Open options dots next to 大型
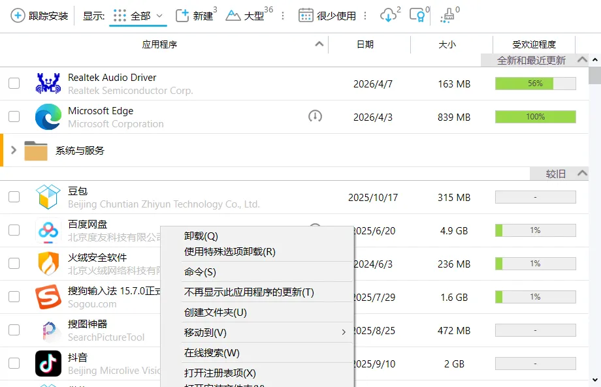 pos(283,16)
